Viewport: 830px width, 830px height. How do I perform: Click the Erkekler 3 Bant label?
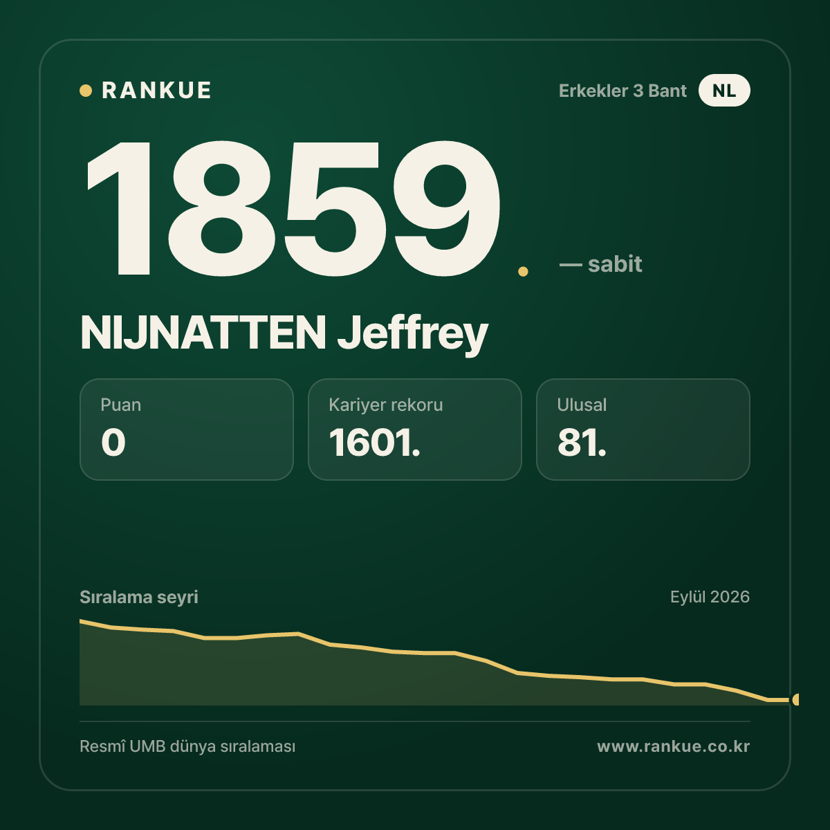(x=622, y=91)
